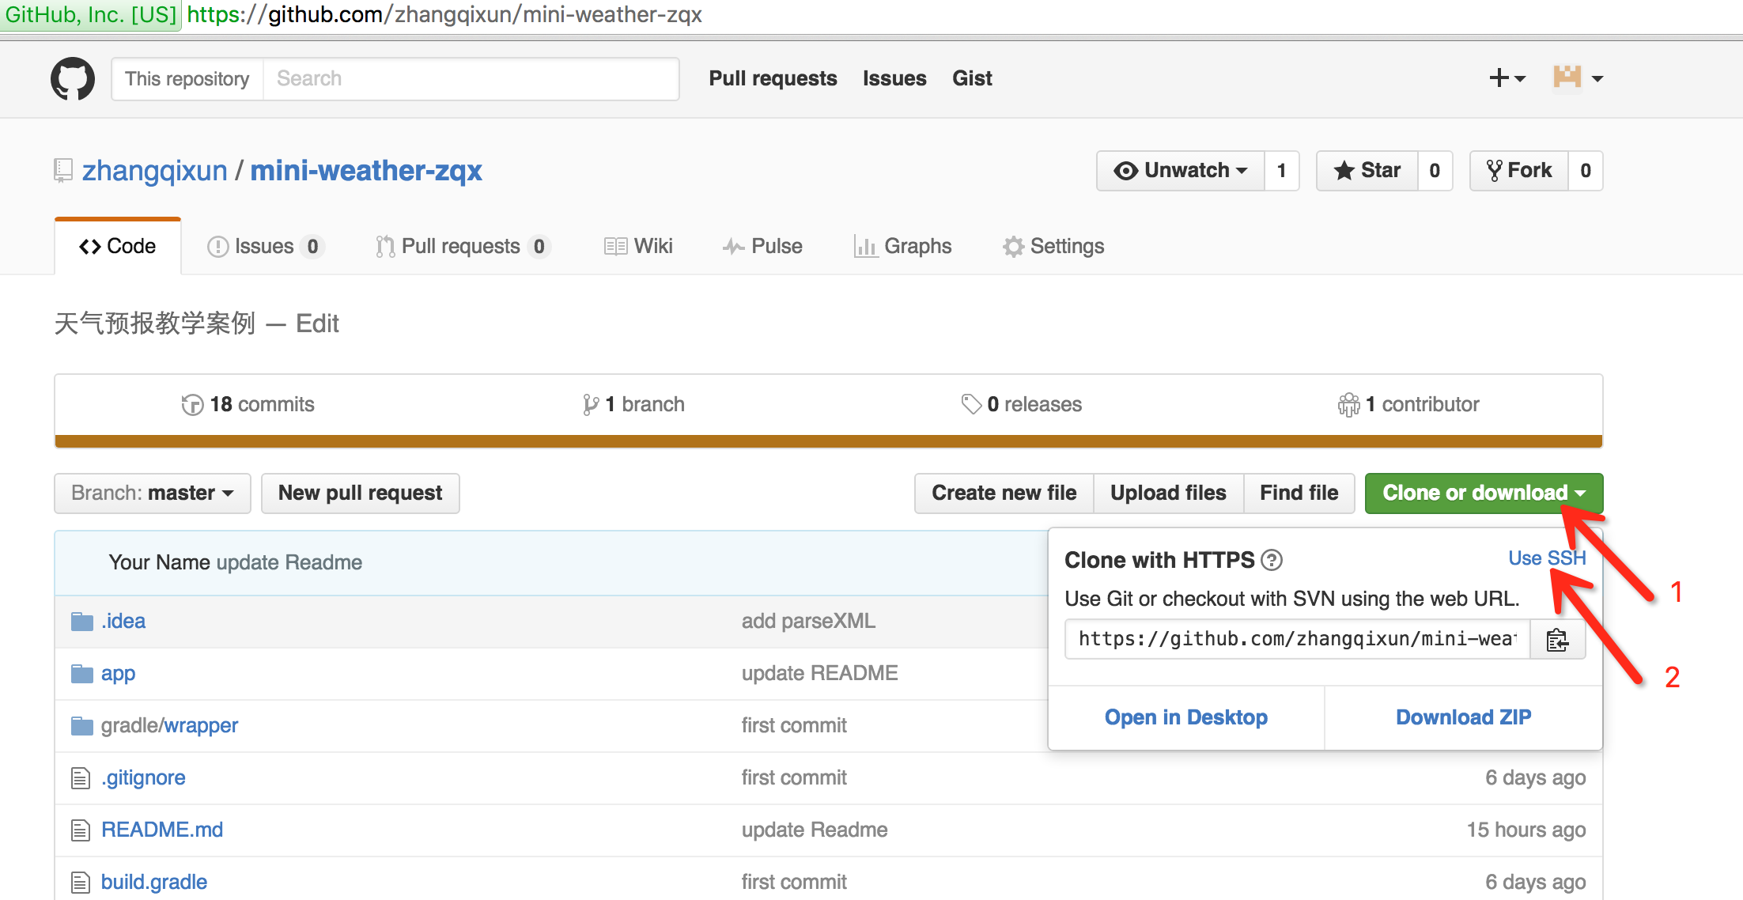Focus the repository search field
The height and width of the screenshot is (900, 1743).
click(471, 78)
